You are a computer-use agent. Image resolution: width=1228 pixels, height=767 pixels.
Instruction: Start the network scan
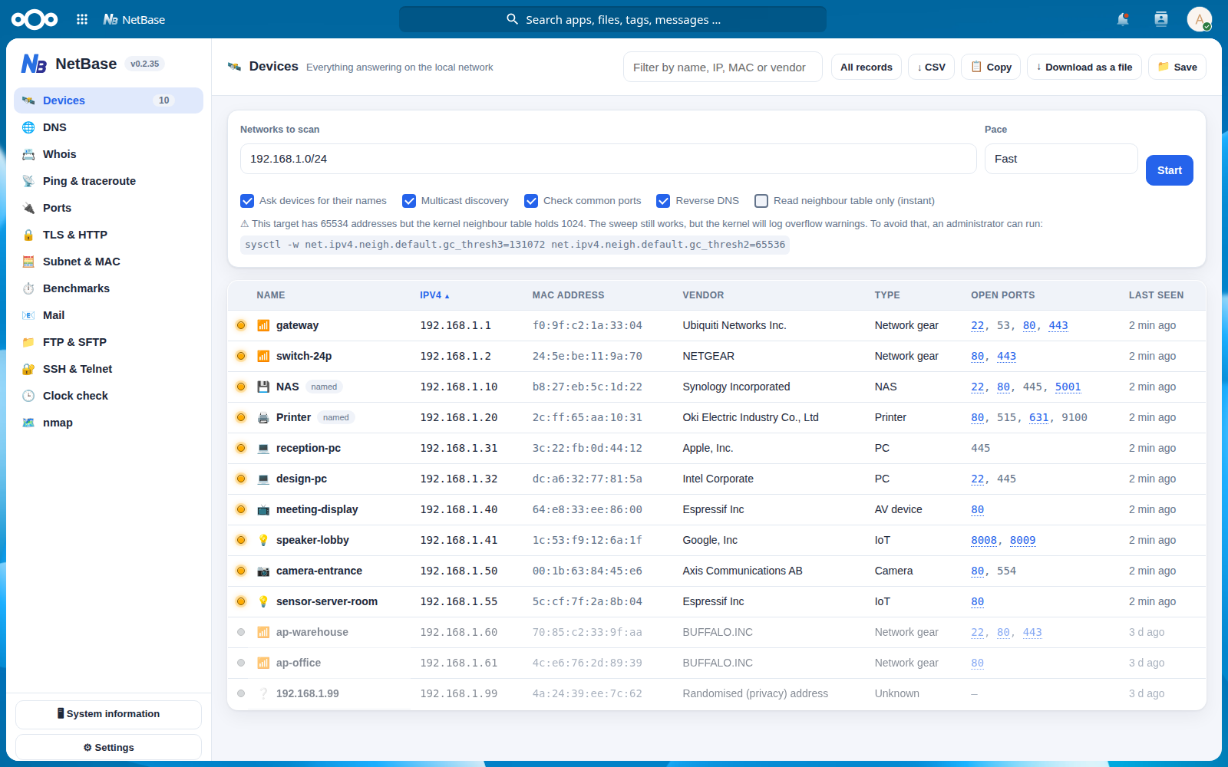point(1169,170)
